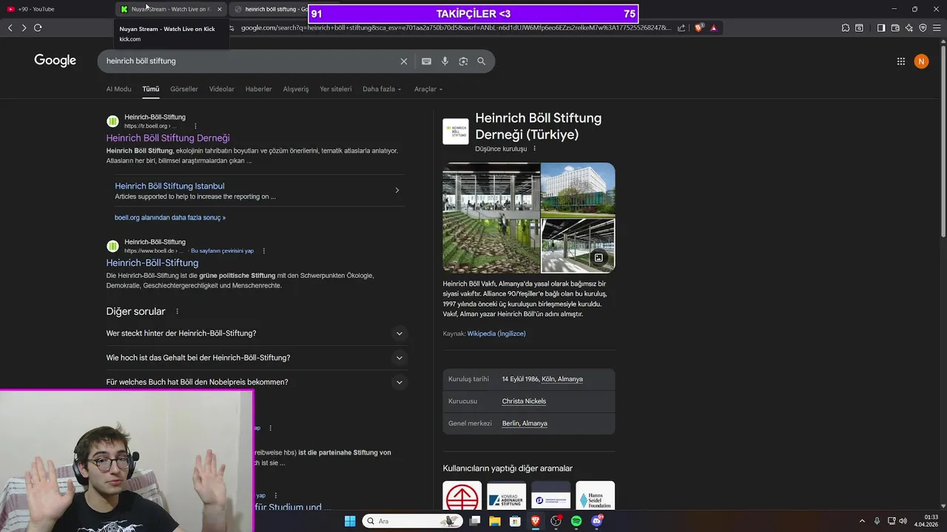Click the Berlin, Almanya headquarters link
This screenshot has width=947, height=532.
pyautogui.click(x=525, y=423)
